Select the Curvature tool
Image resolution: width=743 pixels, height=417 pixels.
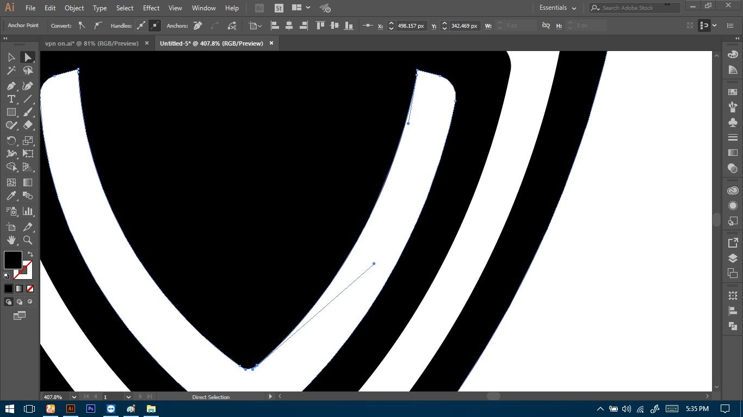[x=28, y=86]
